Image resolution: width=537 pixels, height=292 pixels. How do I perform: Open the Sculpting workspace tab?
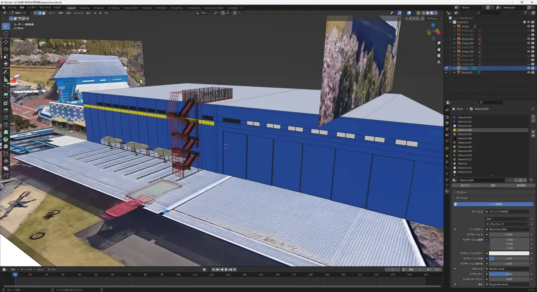[x=98, y=8]
